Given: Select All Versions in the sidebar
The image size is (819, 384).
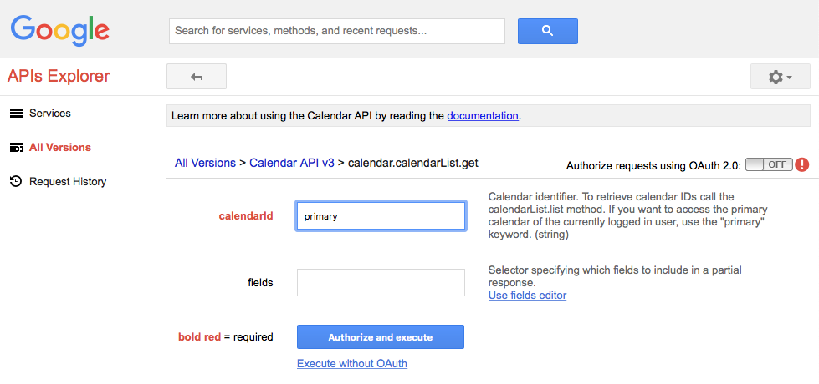Looking at the screenshot, I should [60, 148].
